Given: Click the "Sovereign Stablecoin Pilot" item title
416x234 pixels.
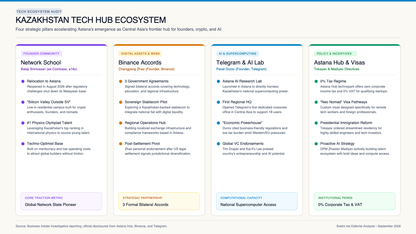Looking at the screenshot, I should point(146,102).
